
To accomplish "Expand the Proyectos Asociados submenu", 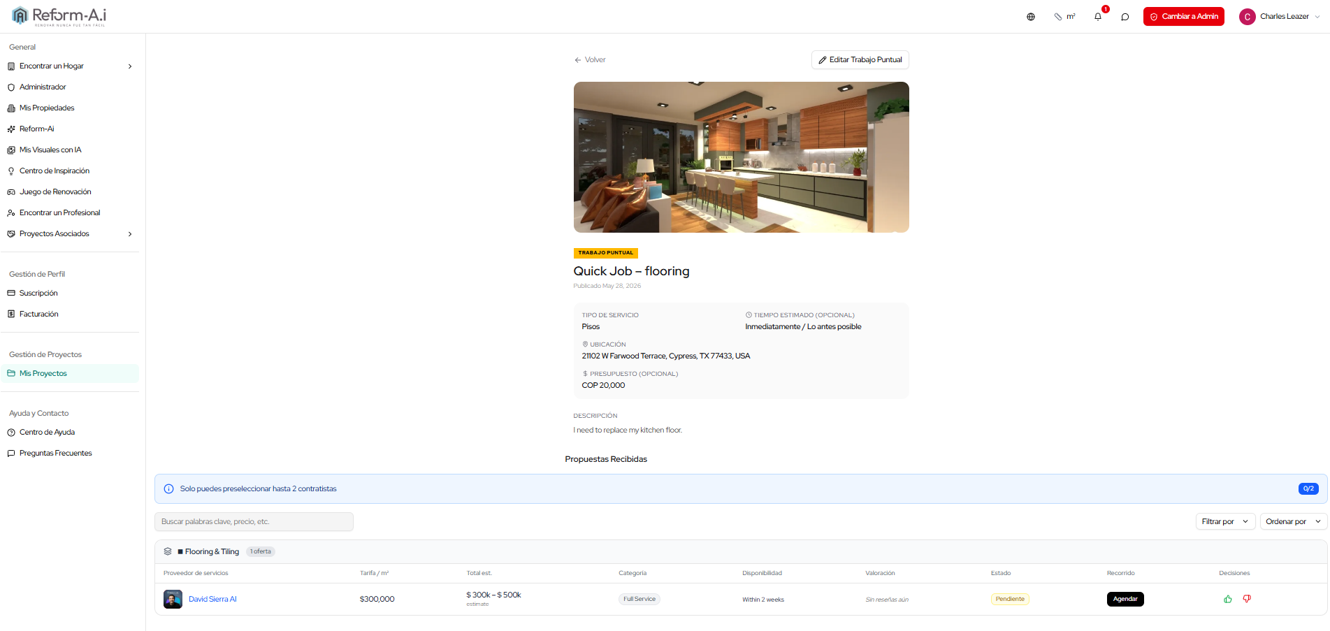I will (130, 234).
